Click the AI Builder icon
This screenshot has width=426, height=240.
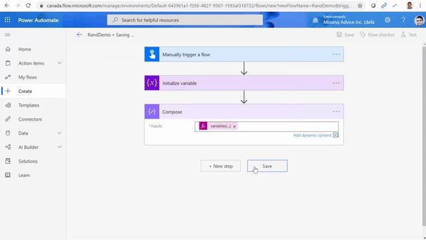point(8,147)
